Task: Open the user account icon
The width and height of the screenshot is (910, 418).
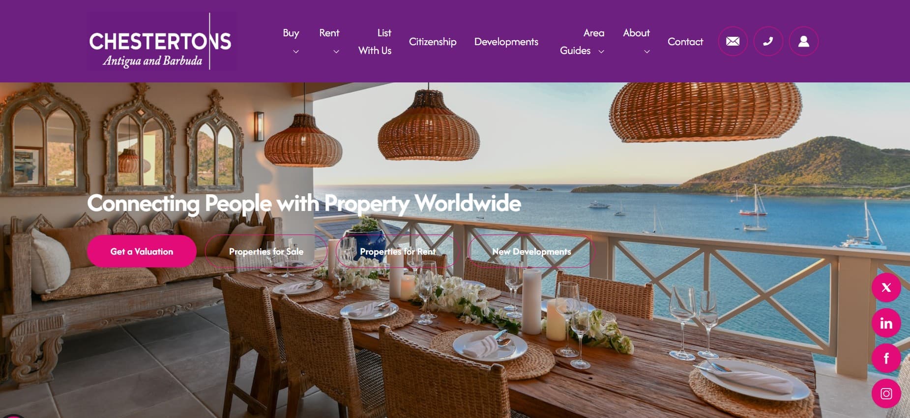Action: (803, 41)
